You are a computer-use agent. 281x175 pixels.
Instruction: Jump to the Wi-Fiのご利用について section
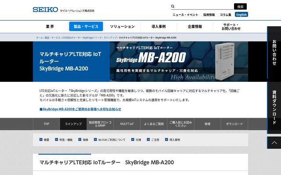click(112, 140)
